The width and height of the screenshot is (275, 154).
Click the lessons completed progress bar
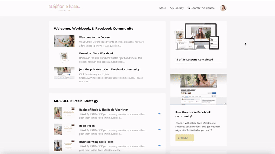point(198,63)
